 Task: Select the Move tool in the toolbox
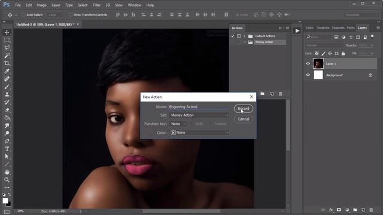click(x=7, y=32)
